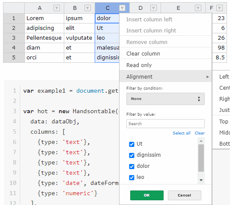Select cell containing elit
The width and height of the screenshot is (230, 205).
(79, 28)
